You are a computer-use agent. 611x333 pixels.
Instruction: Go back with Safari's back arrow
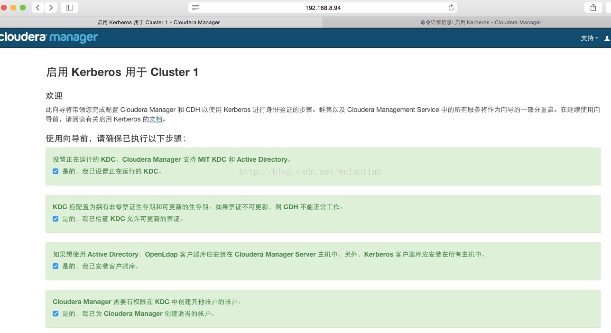coord(38,8)
